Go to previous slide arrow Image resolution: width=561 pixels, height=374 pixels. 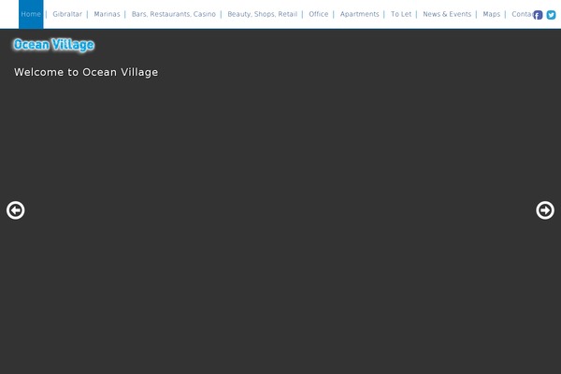tap(15, 210)
